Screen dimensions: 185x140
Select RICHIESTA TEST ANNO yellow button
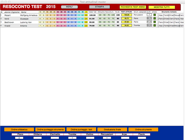click(133, 7)
